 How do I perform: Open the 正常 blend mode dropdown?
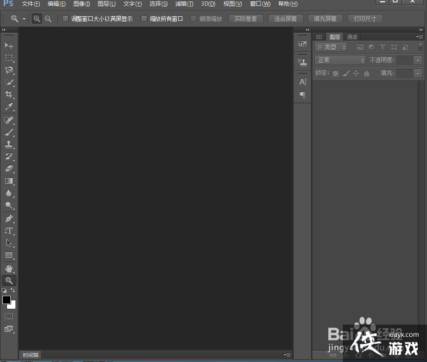[340, 60]
